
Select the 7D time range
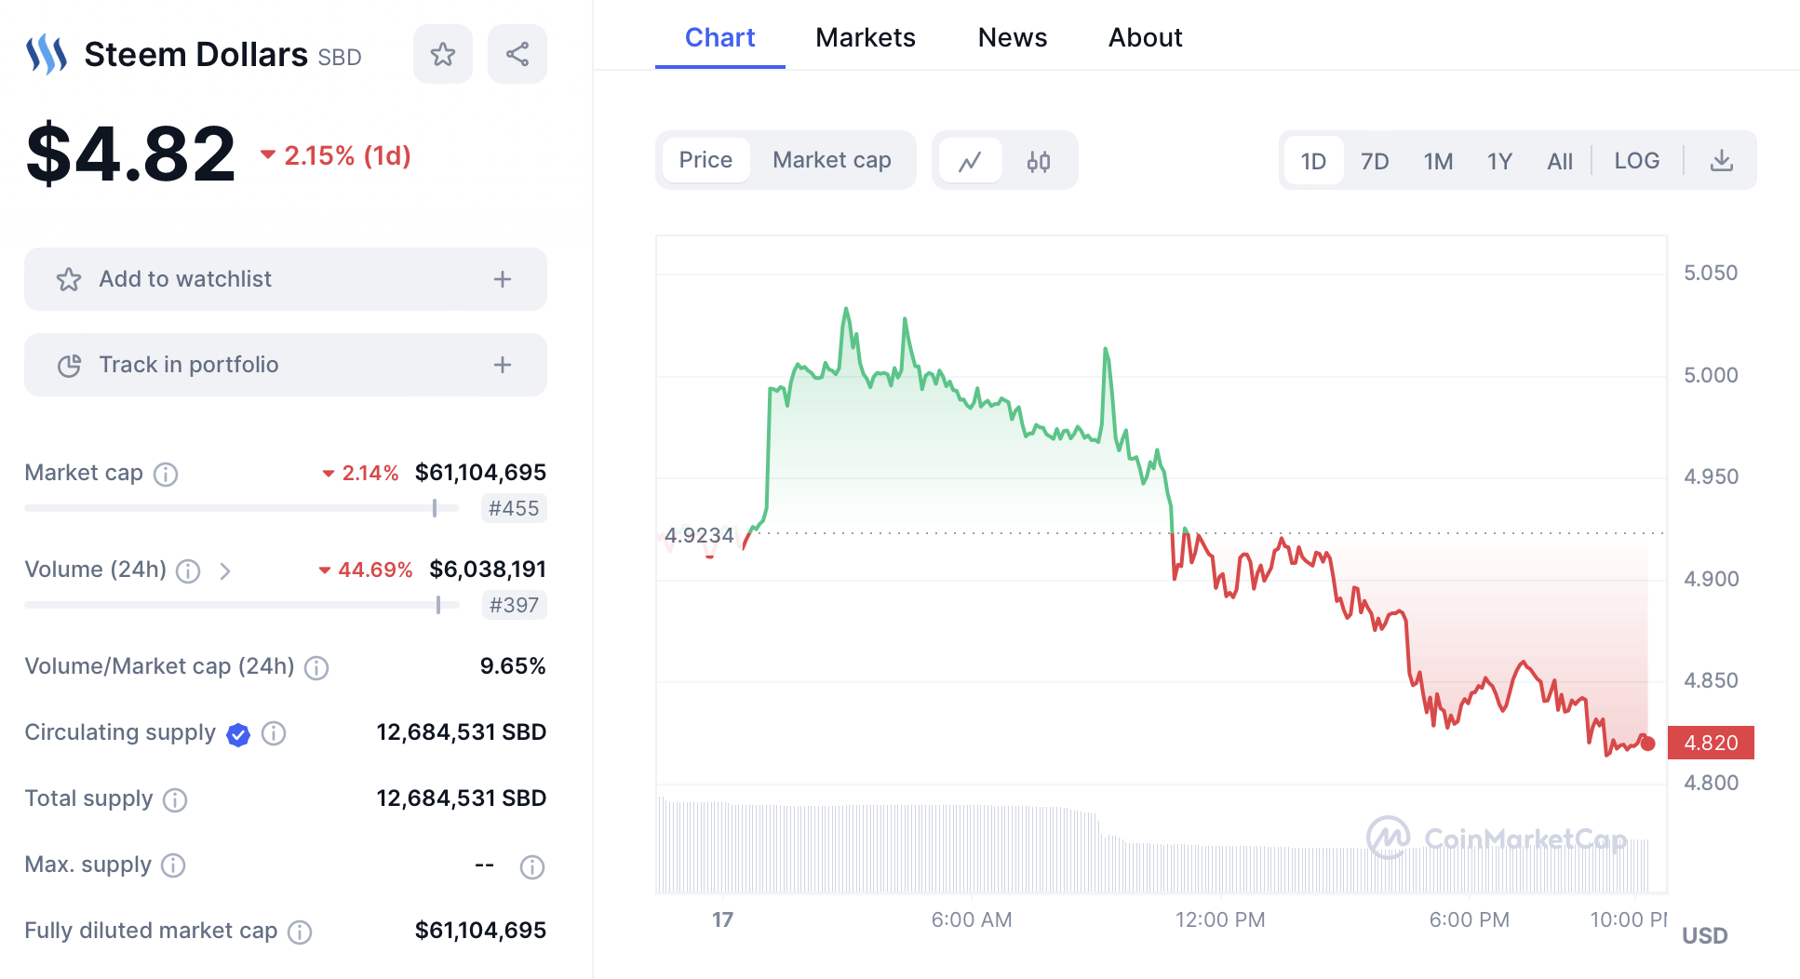(x=1374, y=161)
